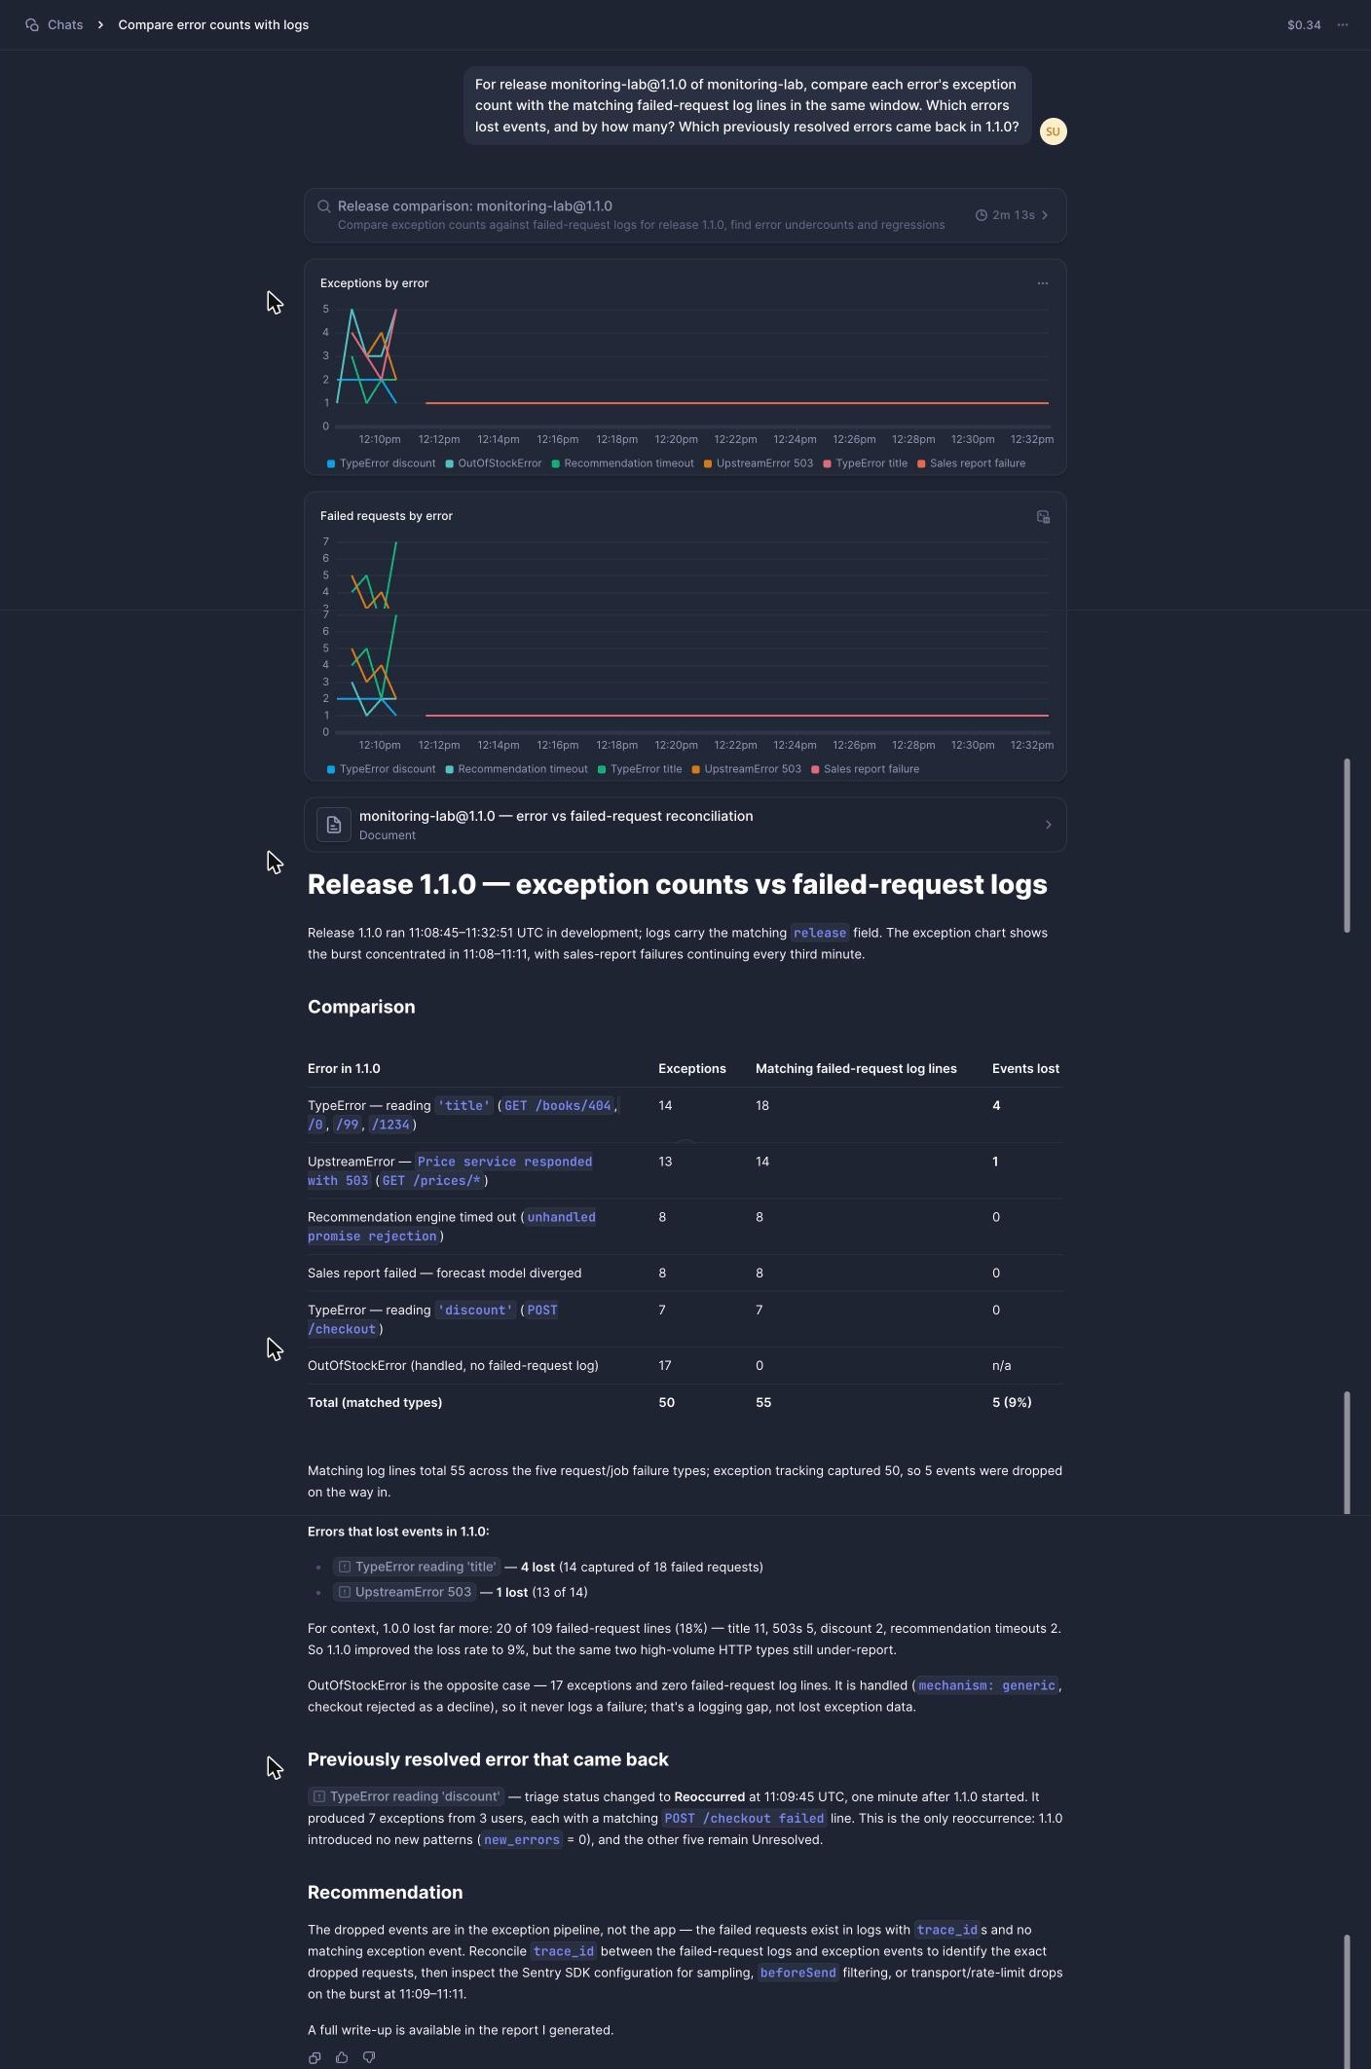
Task: Click the 'POST /checkout failed' code tag
Action: tap(744, 1819)
